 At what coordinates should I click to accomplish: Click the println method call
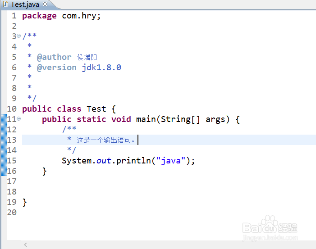pyautogui.click(x=133, y=161)
